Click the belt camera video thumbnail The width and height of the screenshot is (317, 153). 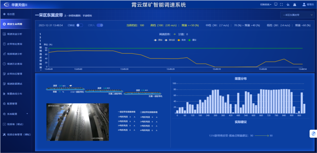coord(78,122)
